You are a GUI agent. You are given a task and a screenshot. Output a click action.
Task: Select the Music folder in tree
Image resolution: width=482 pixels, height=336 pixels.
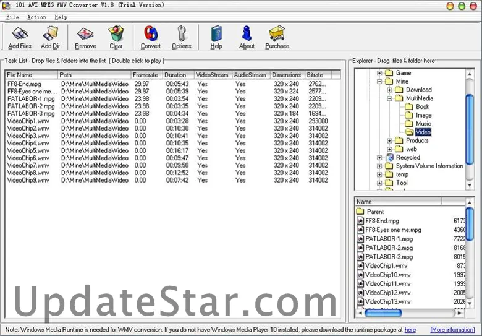click(x=423, y=124)
